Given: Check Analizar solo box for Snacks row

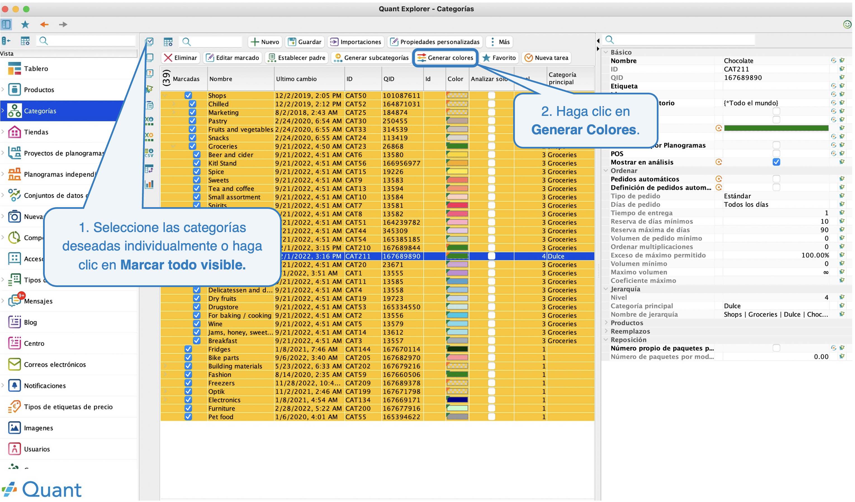Looking at the screenshot, I should pos(492,138).
